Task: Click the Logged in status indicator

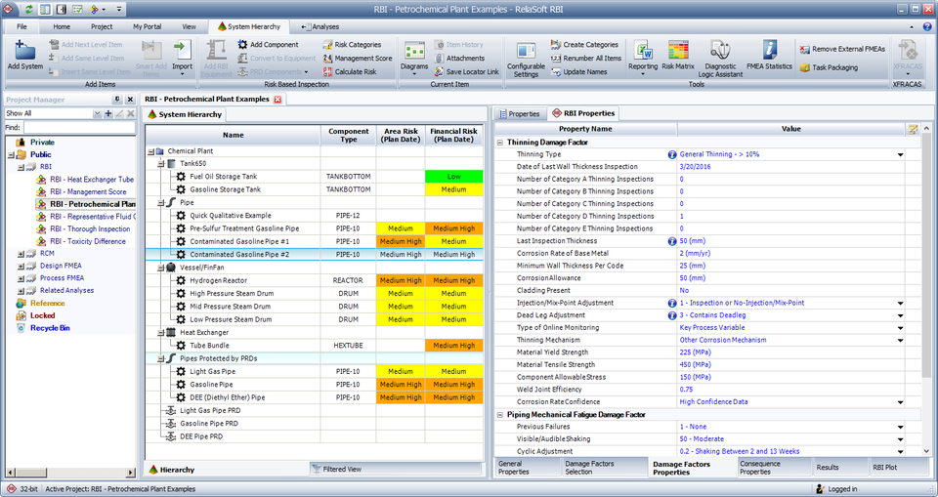Action: point(836,489)
